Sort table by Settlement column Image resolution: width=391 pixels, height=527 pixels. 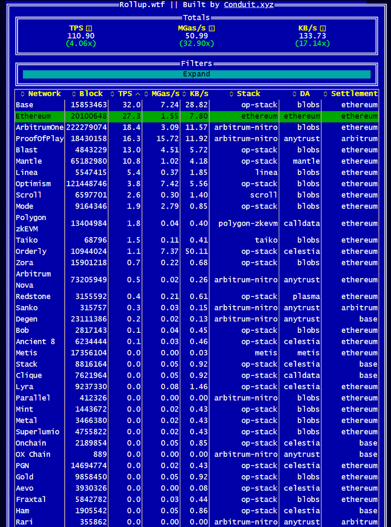point(350,94)
